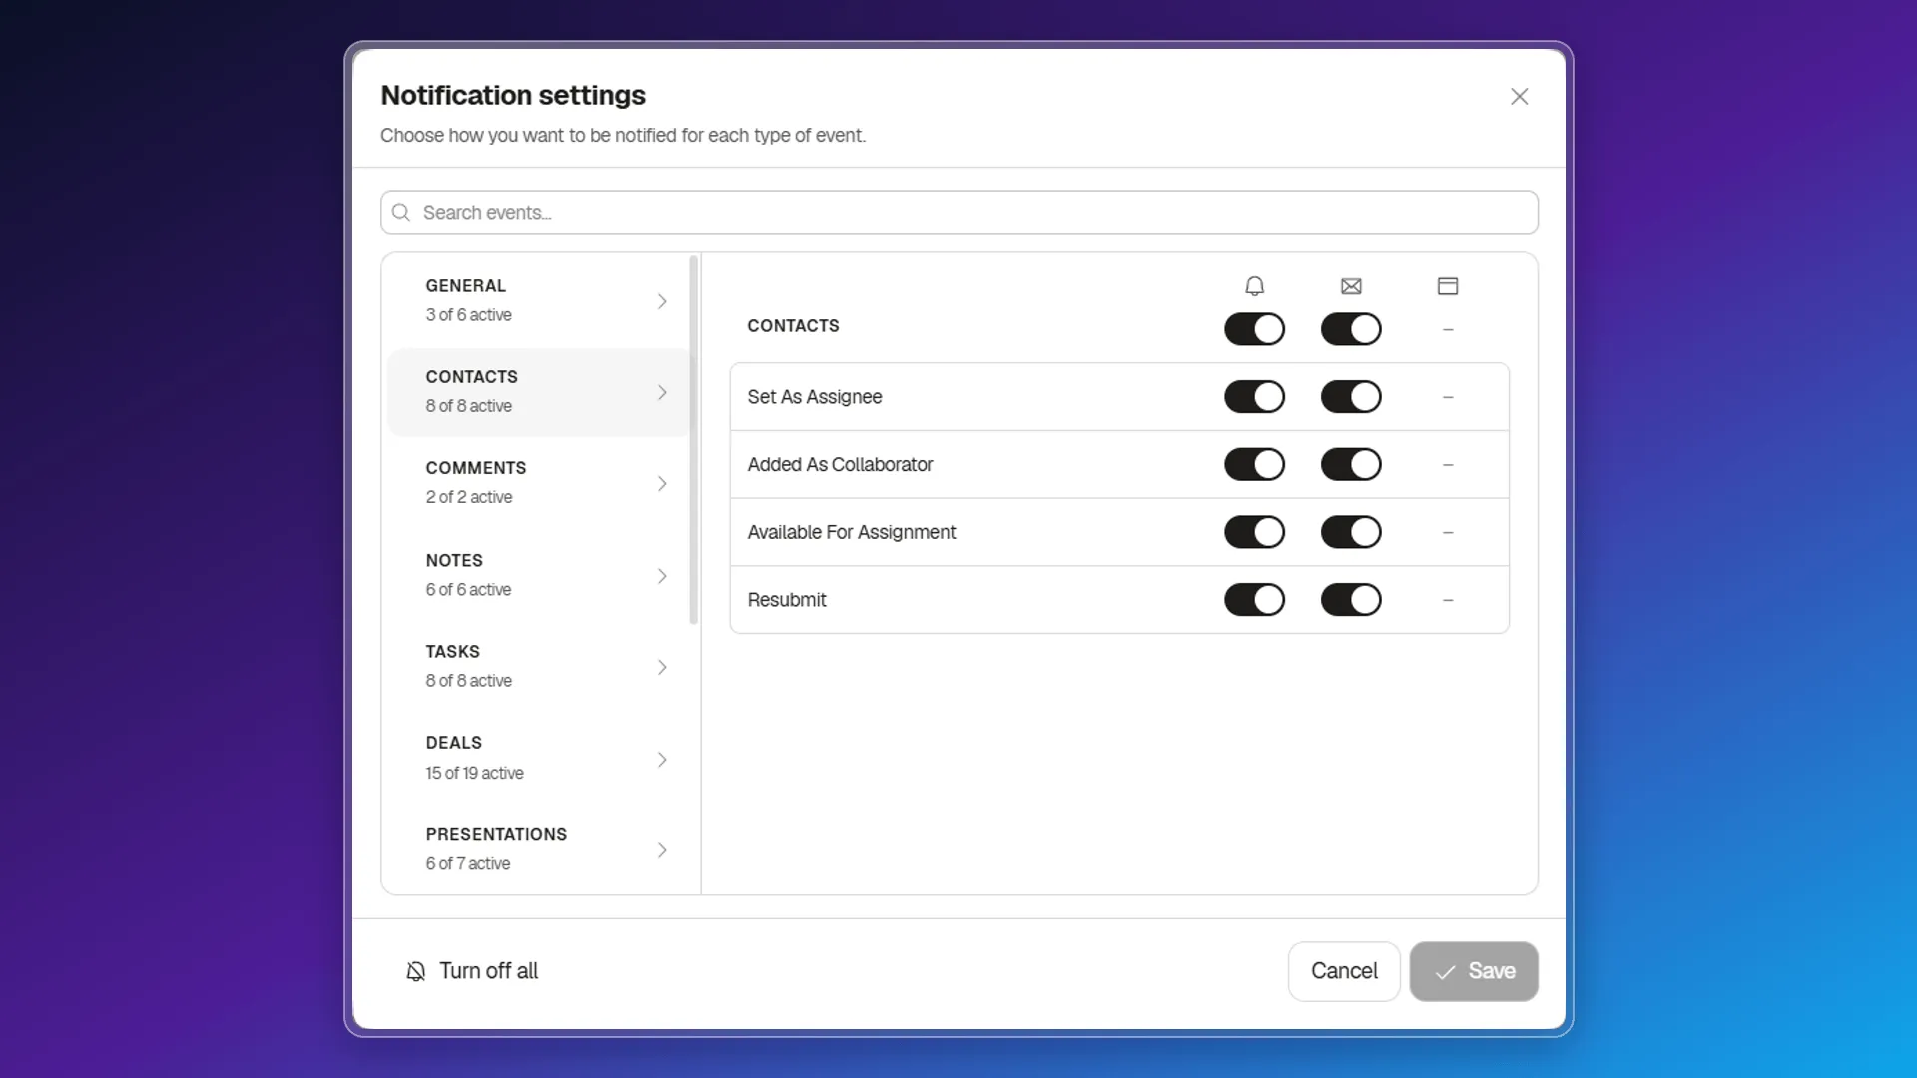The width and height of the screenshot is (1917, 1078).
Task: Click the chevron next to CONTACTS category
Action: point(662,392)
